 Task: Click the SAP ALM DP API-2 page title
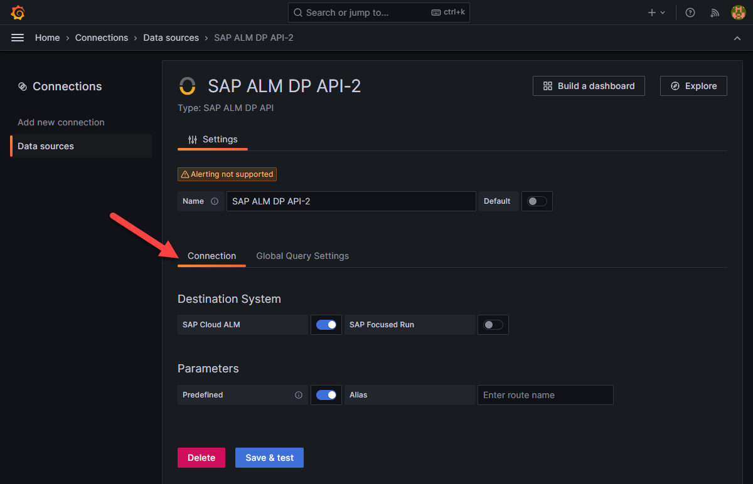tap(284, 86)
